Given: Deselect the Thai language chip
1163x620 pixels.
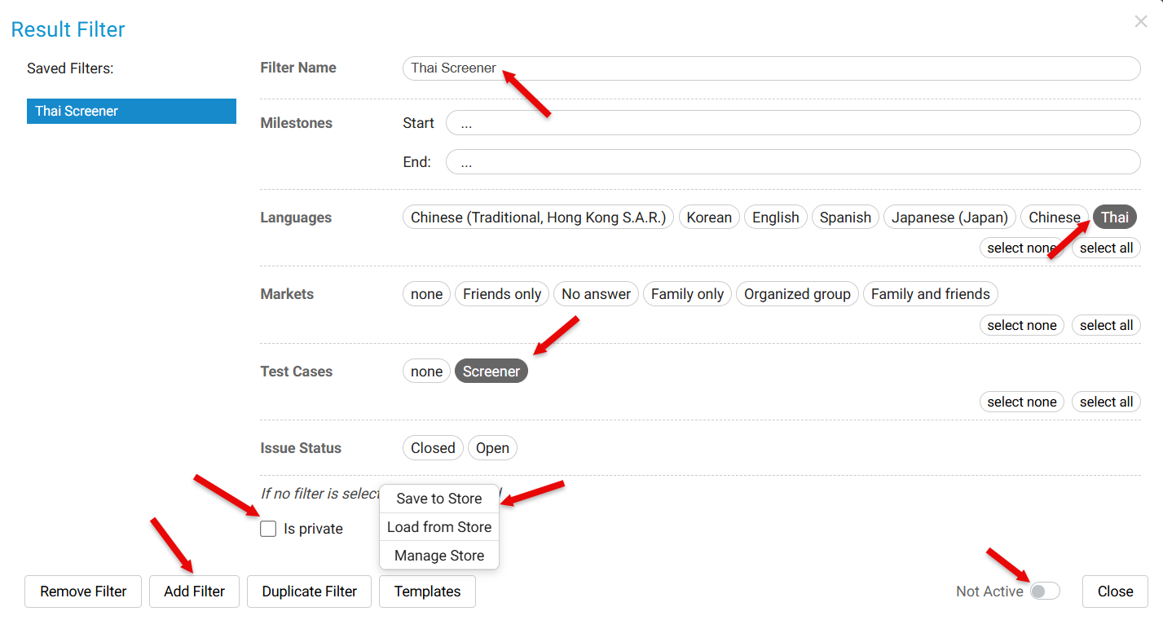Looking at the screenshot, I should (1114, 218).
